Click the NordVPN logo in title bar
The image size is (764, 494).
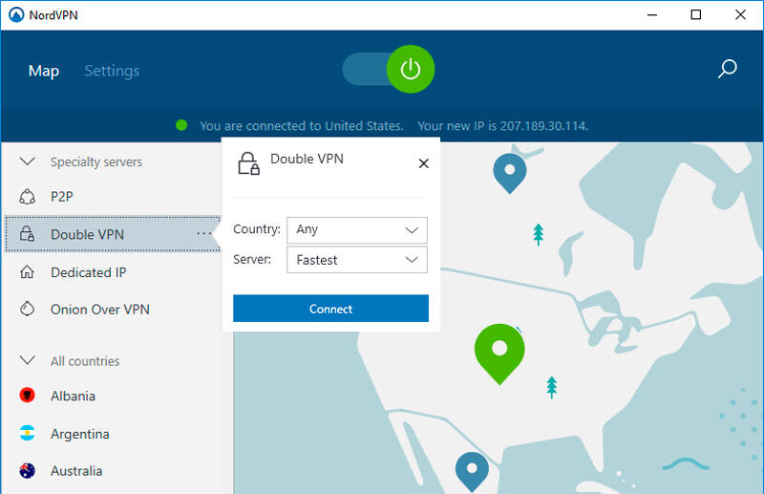16,14
